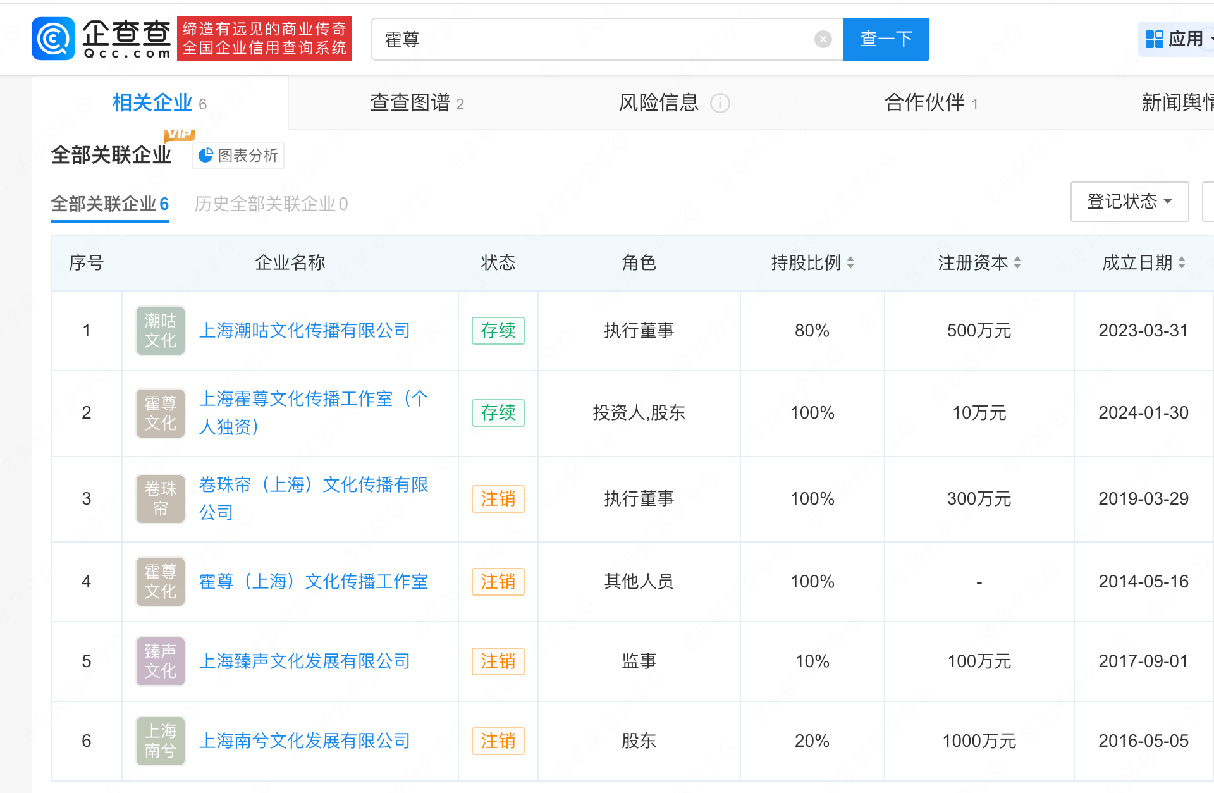Viewport: 1214px width, 793px height.
Task: Clear the search box with X icon
Action: click(823, 39)
